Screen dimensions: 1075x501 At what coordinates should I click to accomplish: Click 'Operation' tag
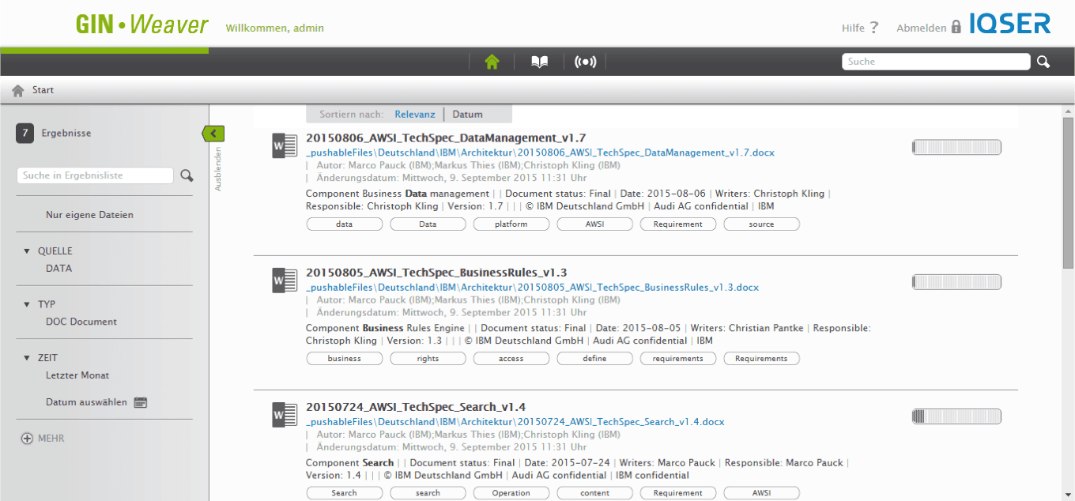click(511, 493)
